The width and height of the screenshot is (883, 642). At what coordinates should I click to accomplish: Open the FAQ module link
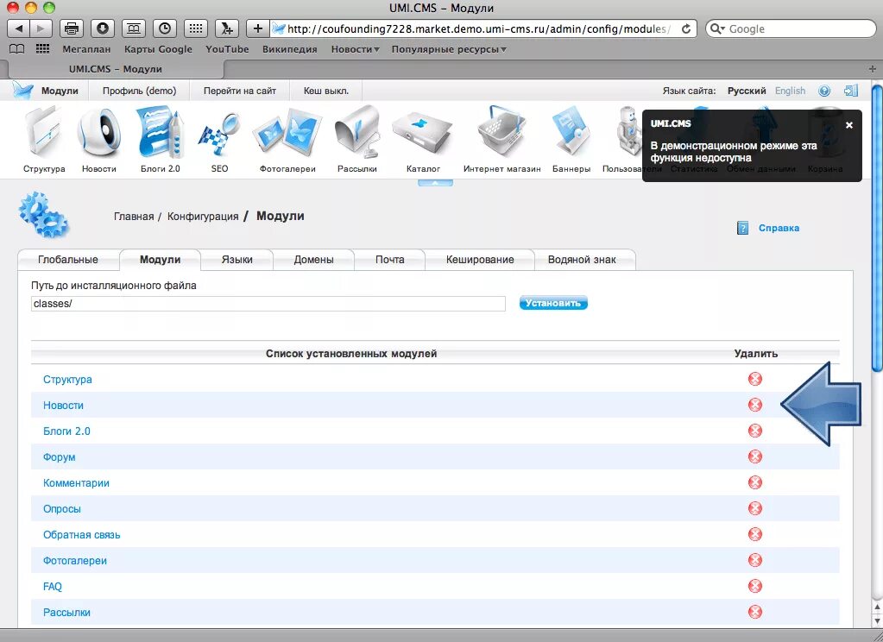[53, 586]
